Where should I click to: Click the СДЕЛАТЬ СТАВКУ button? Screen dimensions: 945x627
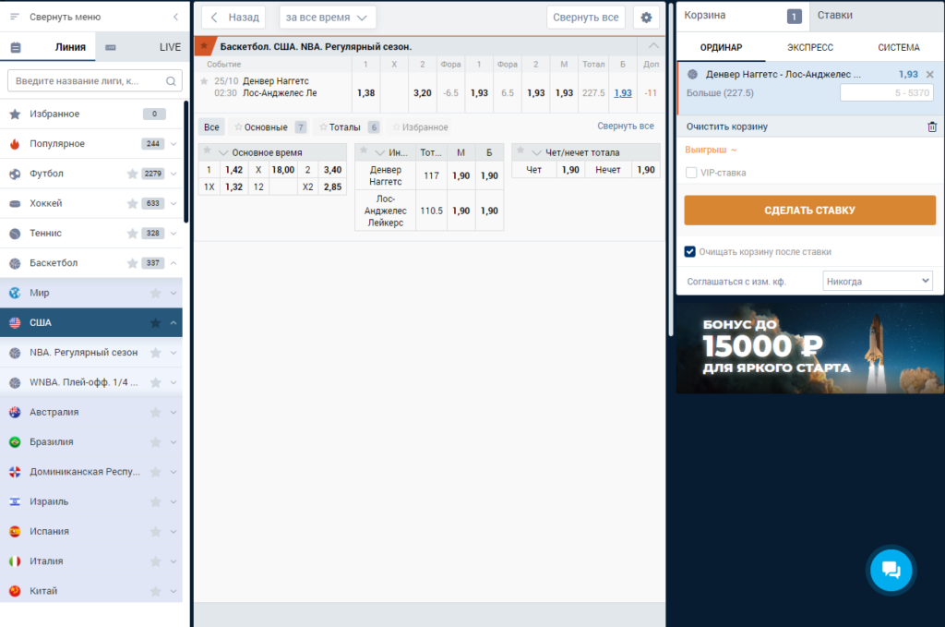click(x=809, y=210)
